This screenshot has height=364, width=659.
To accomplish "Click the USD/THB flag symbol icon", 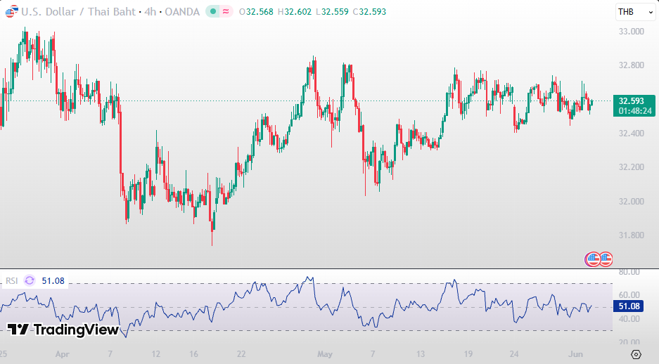I will pos(12,12).
